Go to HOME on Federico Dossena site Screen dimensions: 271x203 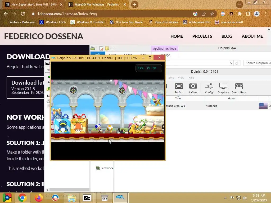click(177, 36)
